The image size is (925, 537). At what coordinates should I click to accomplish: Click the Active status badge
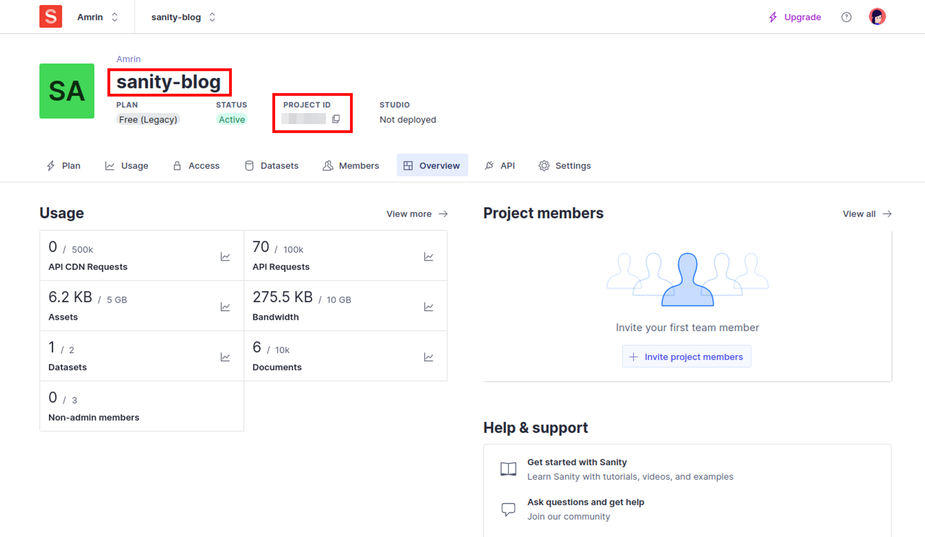232,119
